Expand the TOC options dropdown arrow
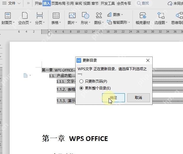 [x=30, y=75]
